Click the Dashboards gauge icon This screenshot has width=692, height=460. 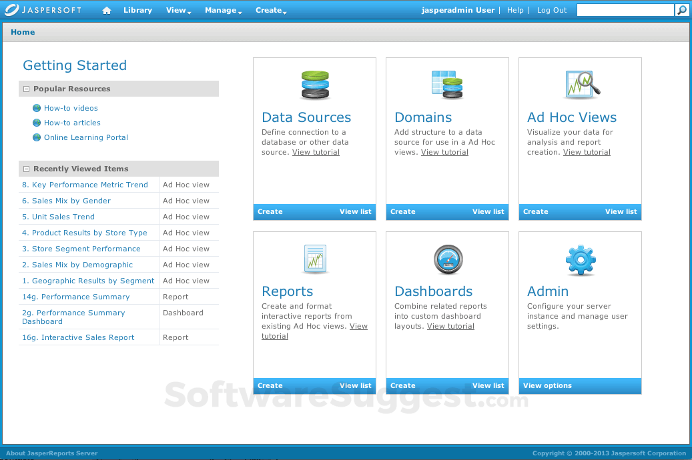(x=447, y=259)
